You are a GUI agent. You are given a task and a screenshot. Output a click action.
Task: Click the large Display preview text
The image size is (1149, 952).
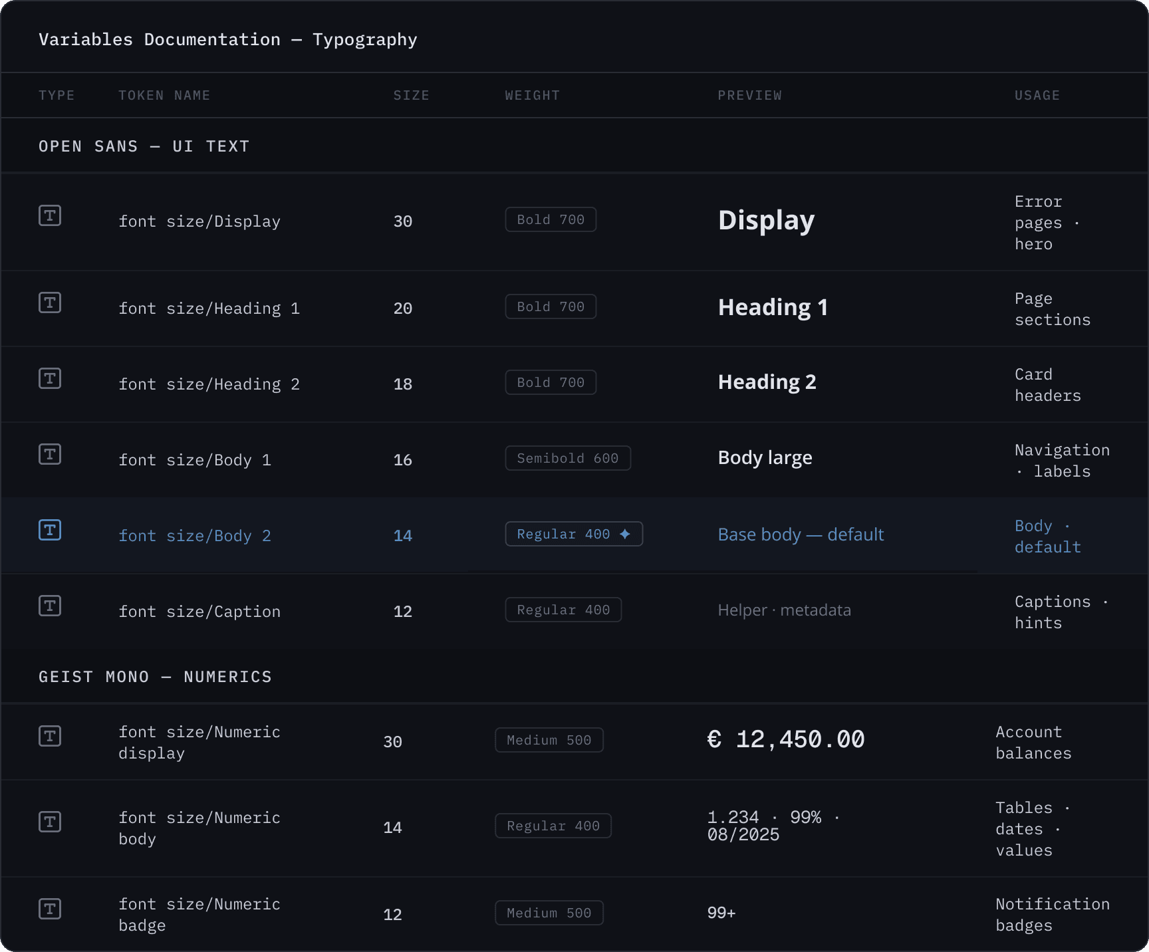tap(766, 221)
